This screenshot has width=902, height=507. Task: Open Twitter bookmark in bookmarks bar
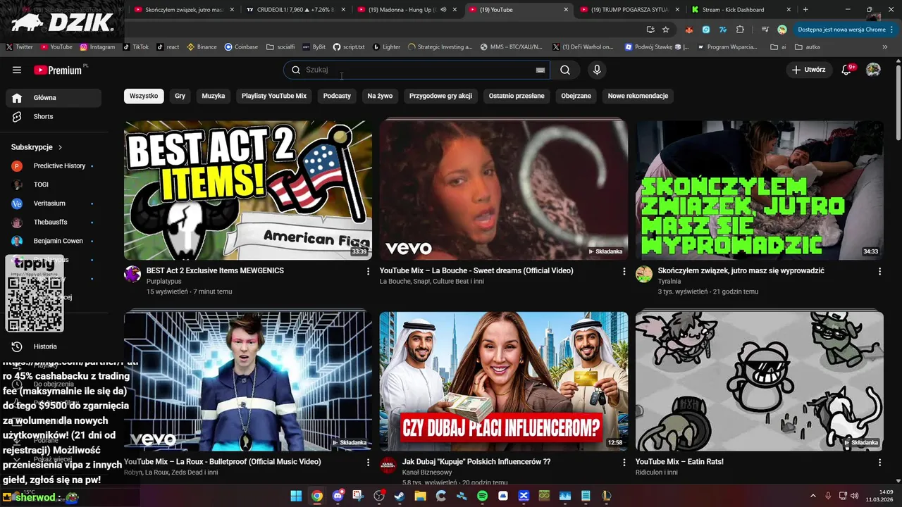(x=20, y=46)
